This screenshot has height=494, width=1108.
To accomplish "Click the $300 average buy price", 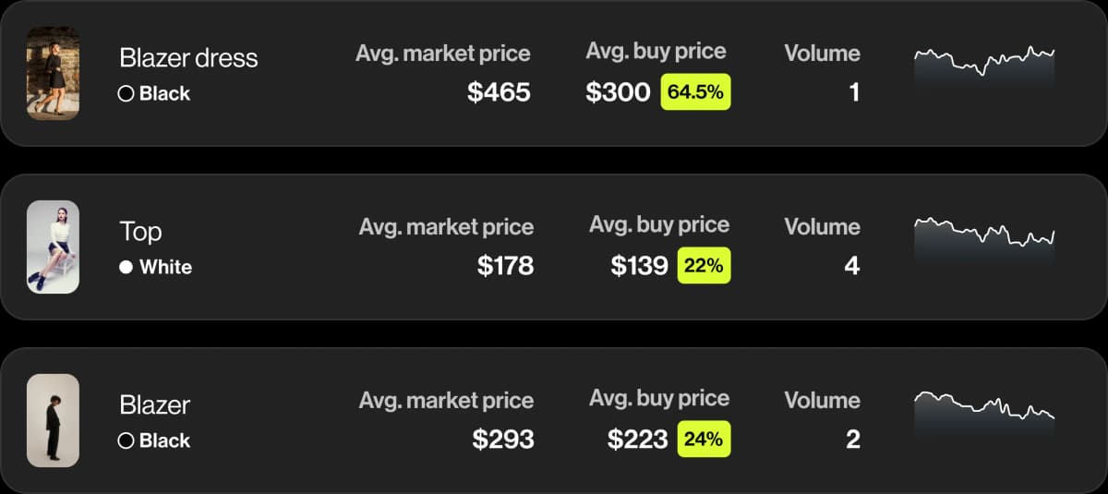I will click(618, 92).
